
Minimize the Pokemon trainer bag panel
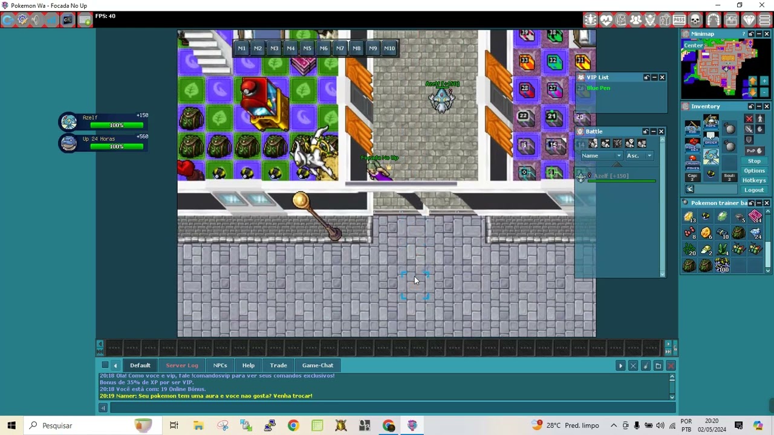click(x=759, y=203)
